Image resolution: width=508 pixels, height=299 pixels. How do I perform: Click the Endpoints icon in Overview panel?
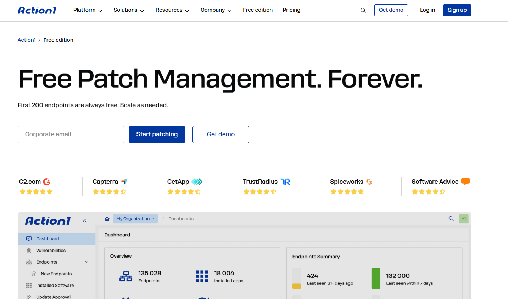coord(126,276)
